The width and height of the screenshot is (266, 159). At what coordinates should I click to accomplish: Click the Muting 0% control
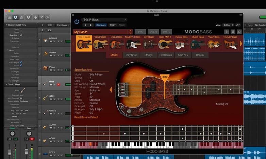pyautogui.click(x=222, y=104)
